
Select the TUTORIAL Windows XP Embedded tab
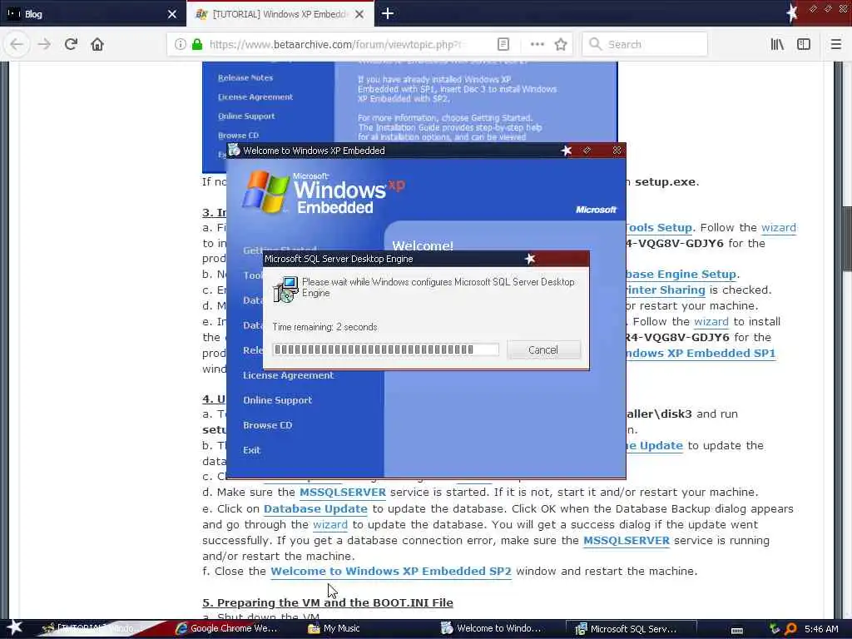280,14
